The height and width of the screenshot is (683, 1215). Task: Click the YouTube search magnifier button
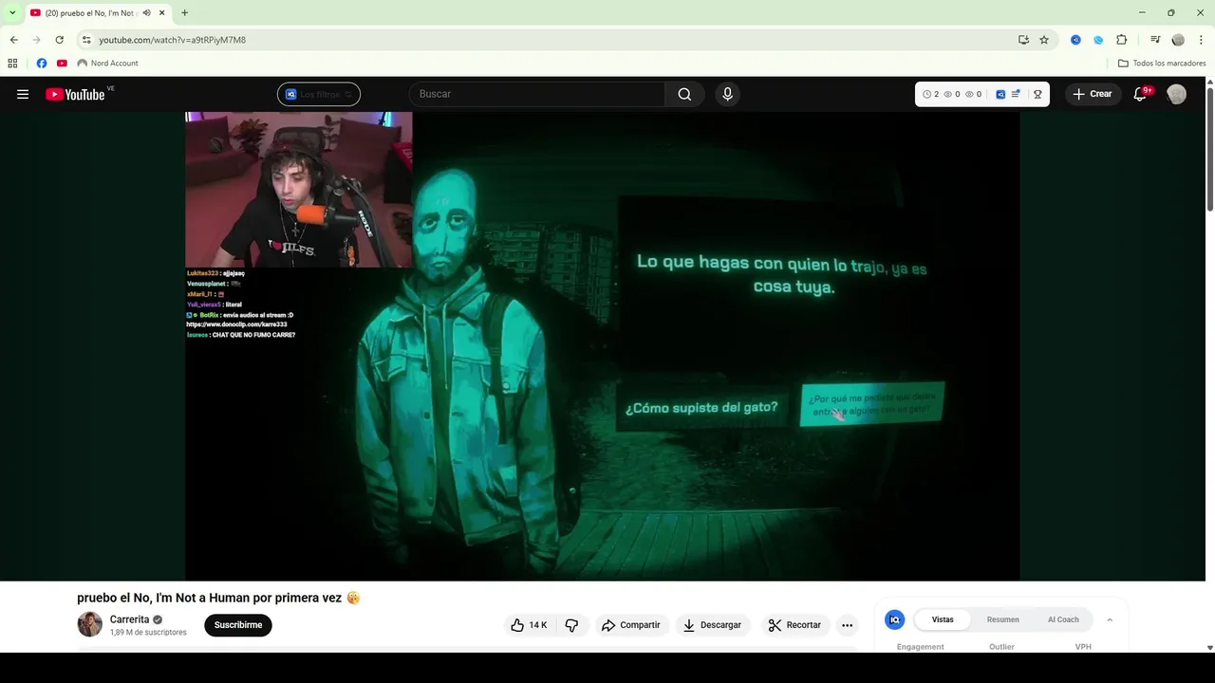[x=684, y=94]
